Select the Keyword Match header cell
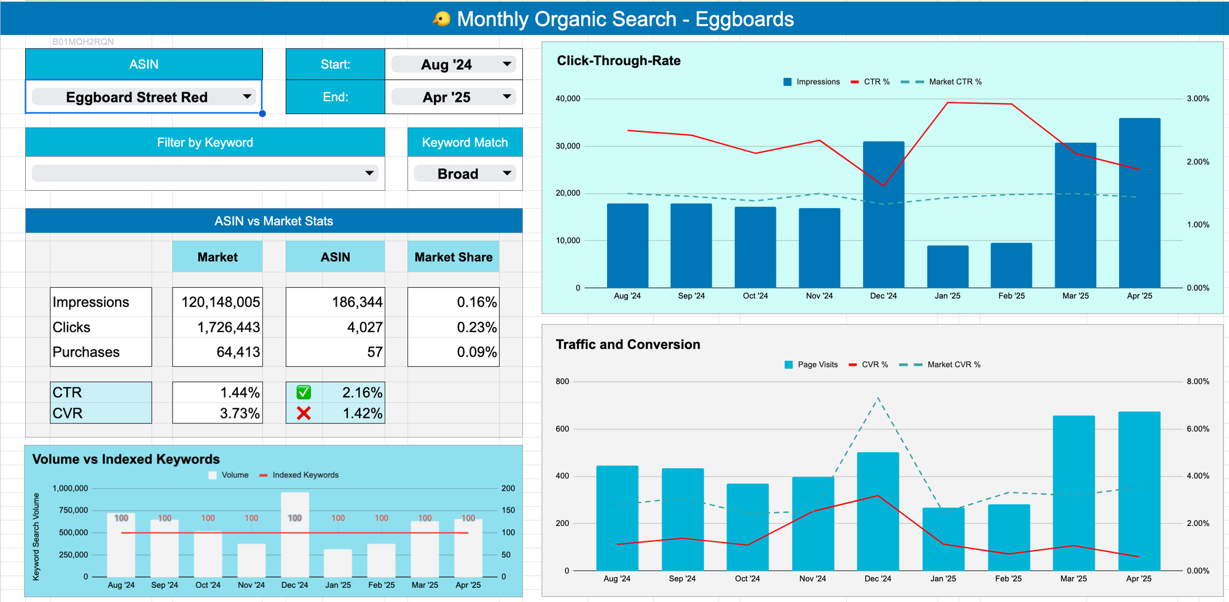The image size is (1229, 602). [x=465, y=142]
